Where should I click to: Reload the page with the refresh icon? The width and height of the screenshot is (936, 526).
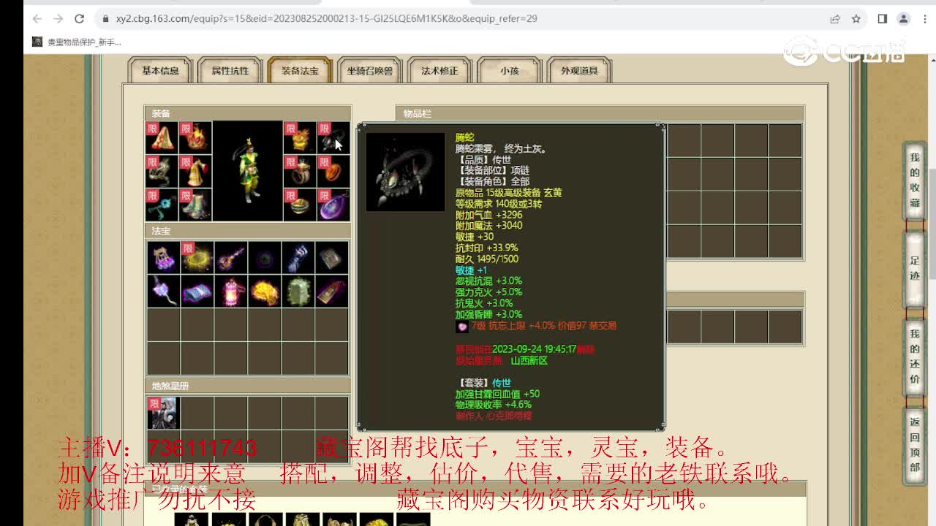tap(80, 19)
